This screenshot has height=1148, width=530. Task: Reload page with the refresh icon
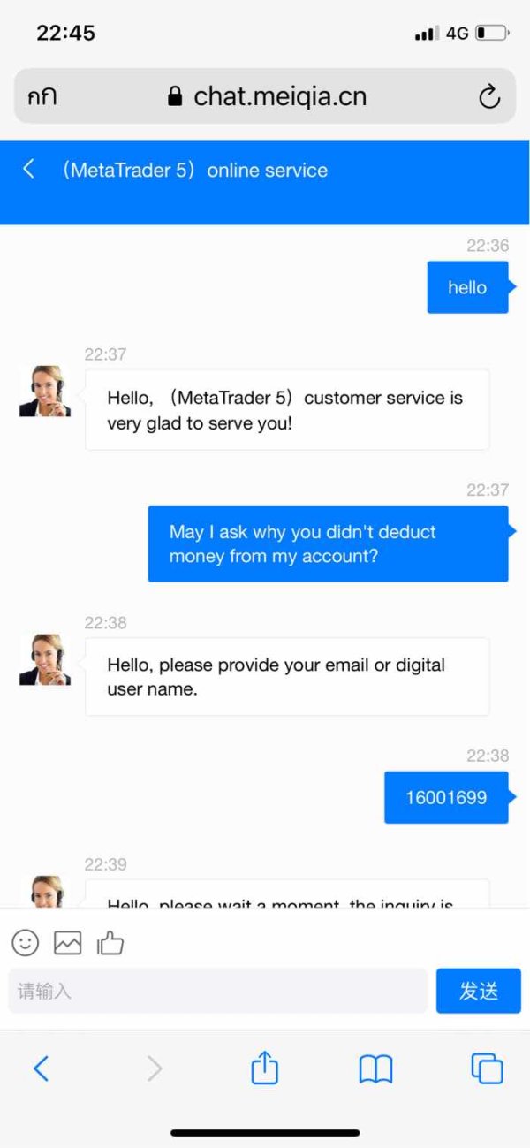tap(489, 96)
